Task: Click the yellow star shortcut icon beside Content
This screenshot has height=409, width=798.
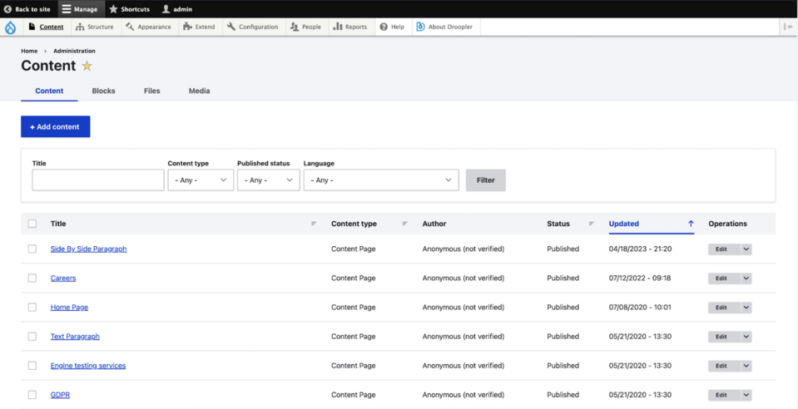Action: 87,67
